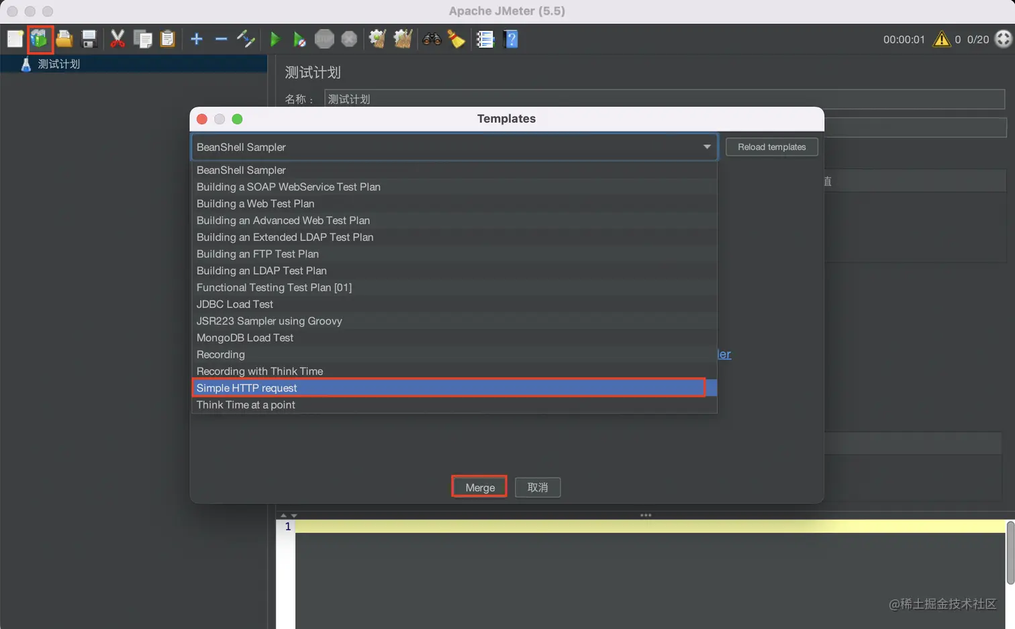Click the Search binoculars icon
This screenshot has height=629, width=1015.
coord(432,39)
